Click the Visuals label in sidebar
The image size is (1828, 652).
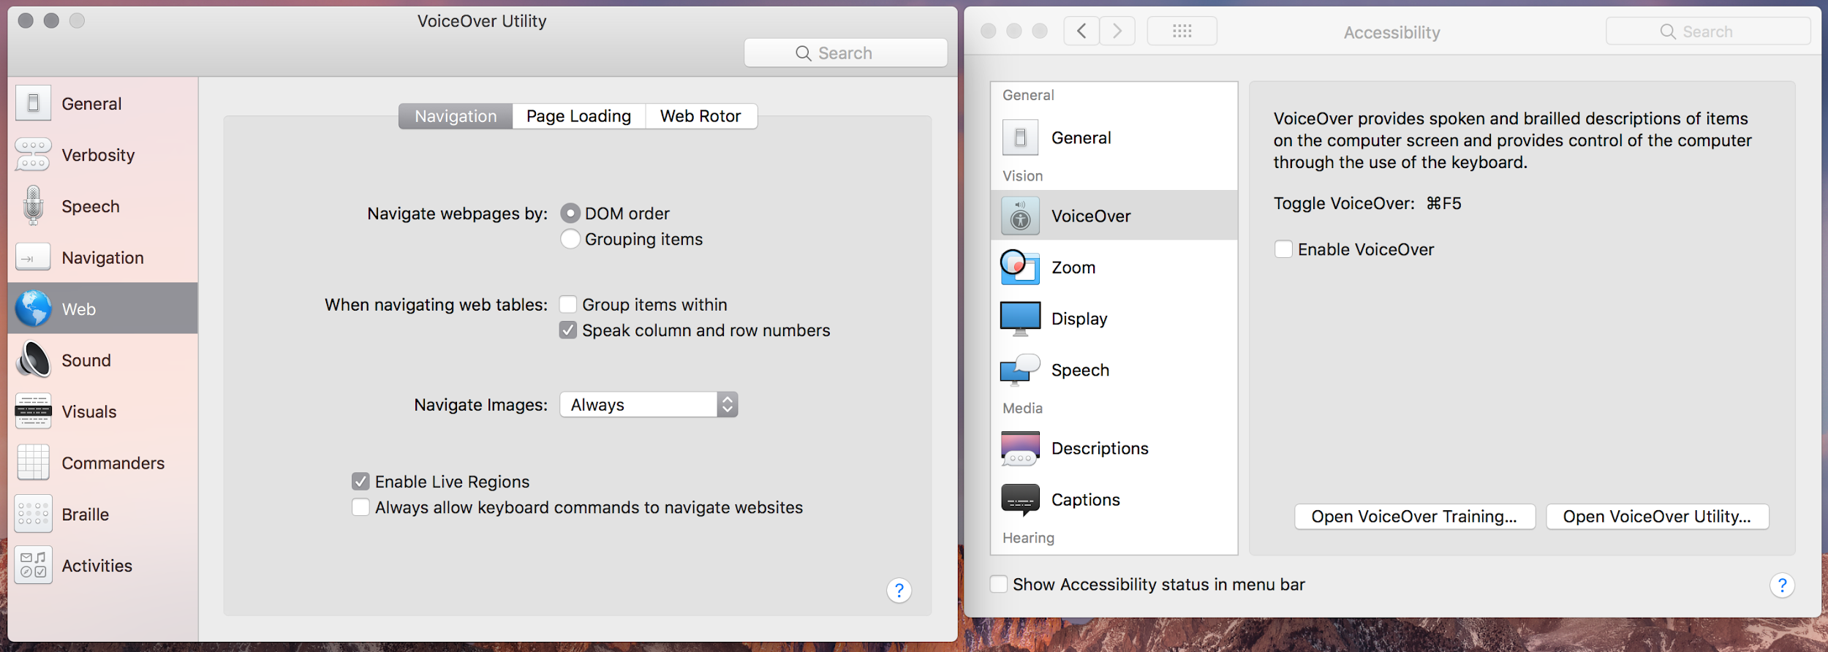pos(89,412)
